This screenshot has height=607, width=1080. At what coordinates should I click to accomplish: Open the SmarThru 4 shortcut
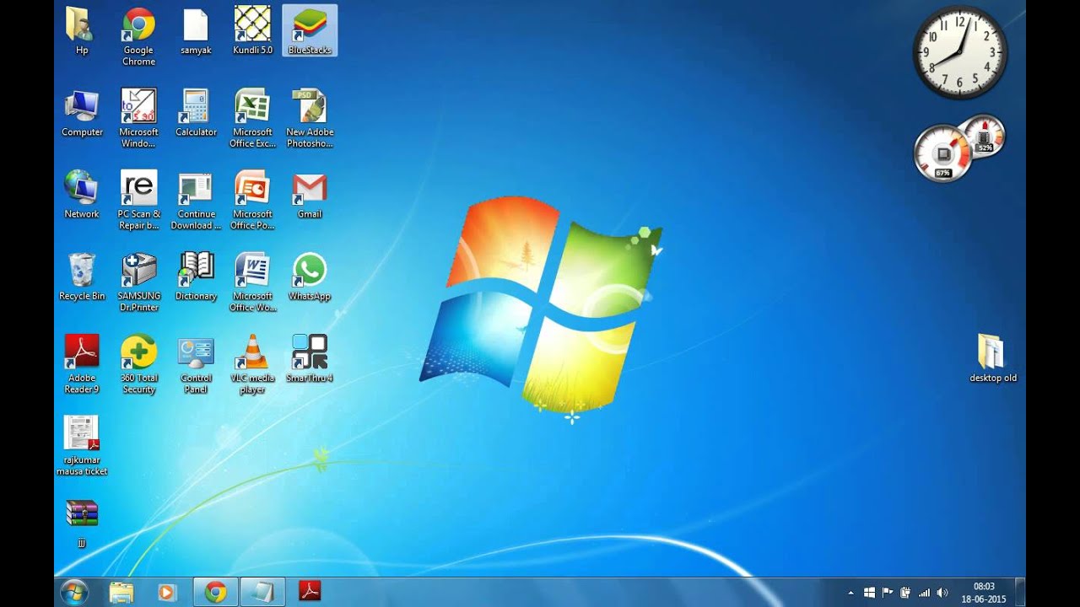[x=310, y=358]
